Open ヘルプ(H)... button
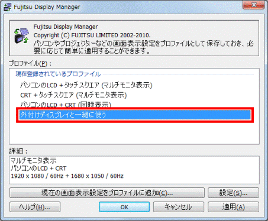 (35, 207)
